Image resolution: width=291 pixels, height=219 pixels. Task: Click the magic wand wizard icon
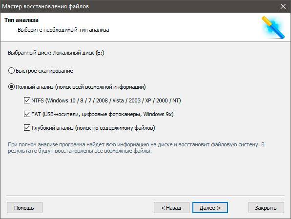[273, 27]
